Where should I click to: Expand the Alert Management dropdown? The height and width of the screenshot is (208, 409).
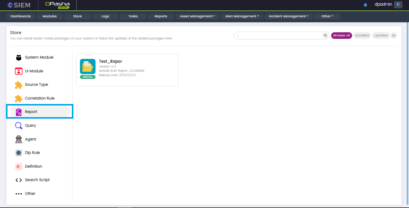[242, 16]
